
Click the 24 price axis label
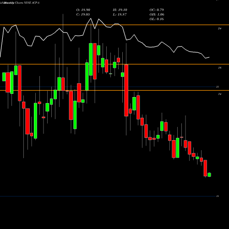click(x=219, y=28)
